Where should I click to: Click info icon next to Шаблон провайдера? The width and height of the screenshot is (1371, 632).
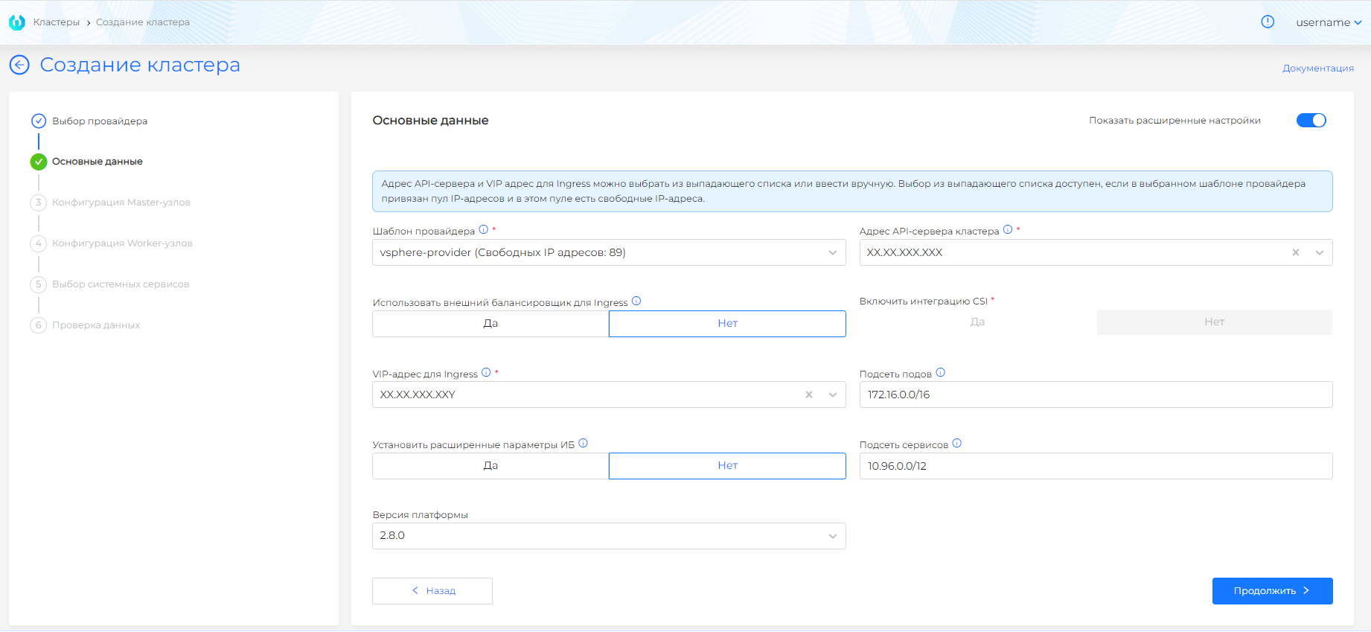[x=483, y=230]
